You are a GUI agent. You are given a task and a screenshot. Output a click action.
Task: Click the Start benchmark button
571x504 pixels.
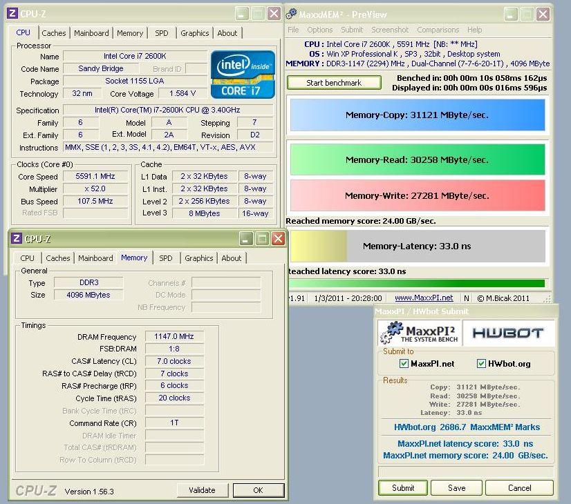pyautogui.click(x=334, y=83)
